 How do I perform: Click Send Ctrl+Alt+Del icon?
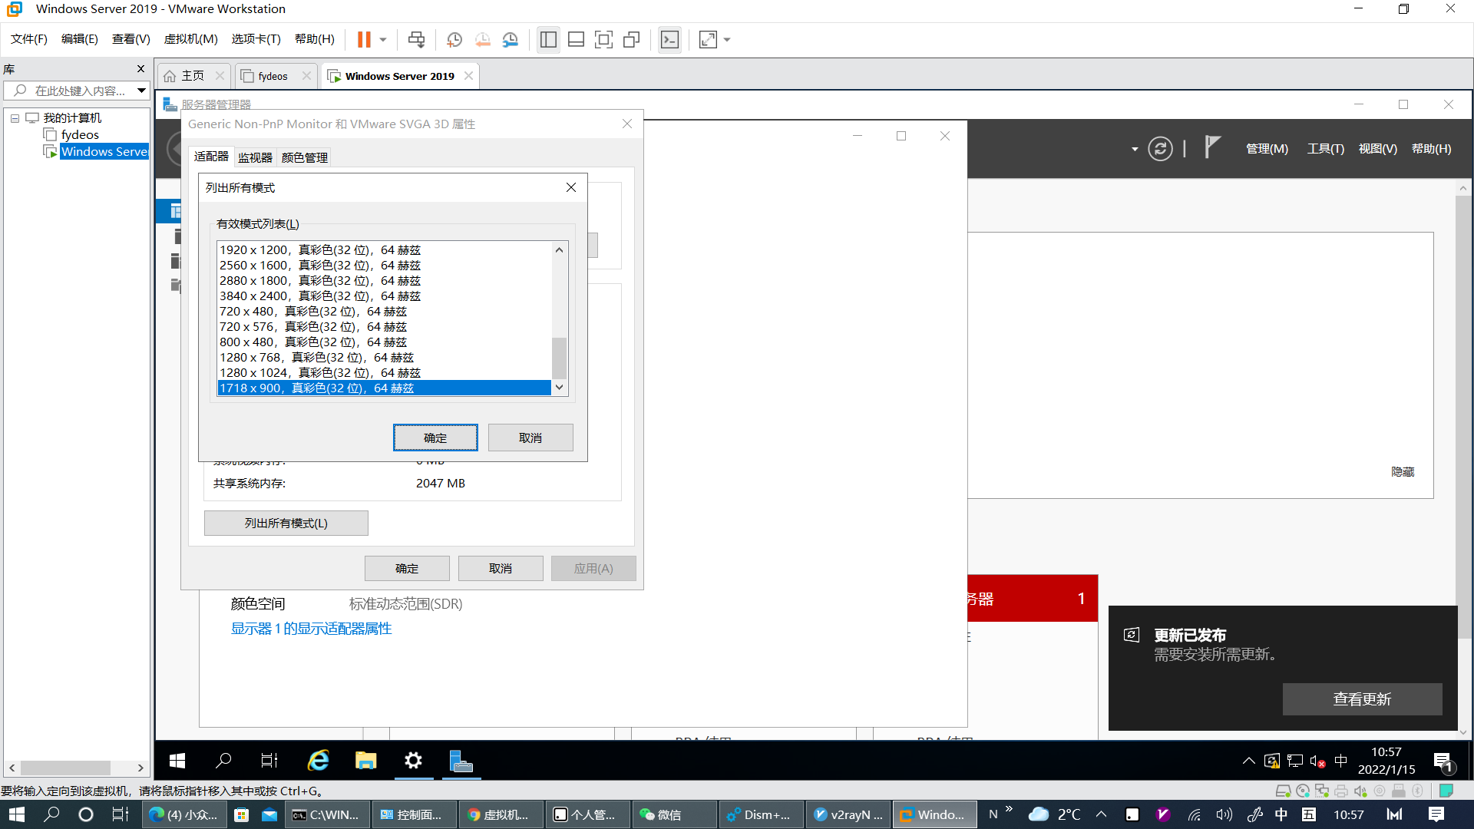point(416,39)
